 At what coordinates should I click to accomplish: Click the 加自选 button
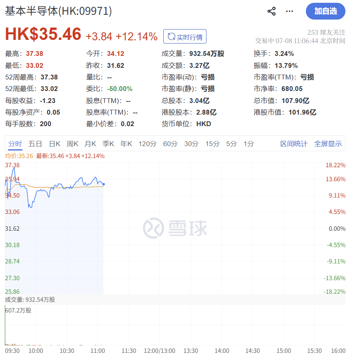point(325,11)
